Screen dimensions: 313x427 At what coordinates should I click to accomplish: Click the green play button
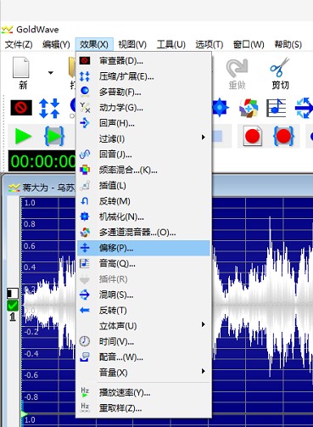click(23, 137)
